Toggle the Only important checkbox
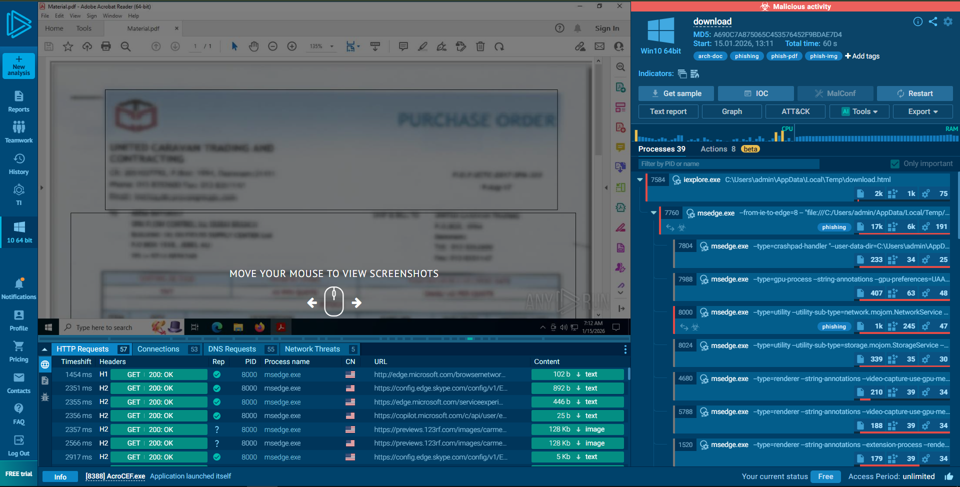 pos(894,164)
